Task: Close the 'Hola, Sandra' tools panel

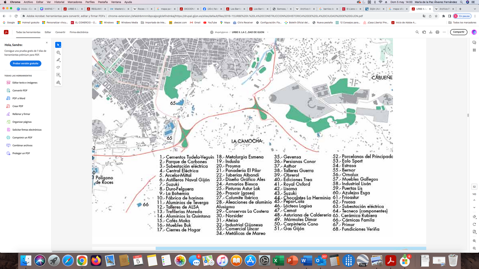Action: 47,43
